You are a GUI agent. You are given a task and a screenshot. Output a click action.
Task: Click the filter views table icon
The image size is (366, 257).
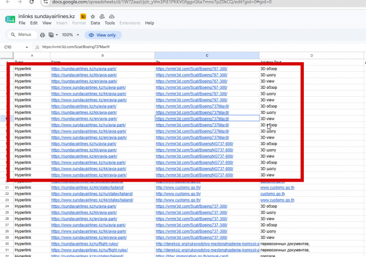[x=51, y=35]
